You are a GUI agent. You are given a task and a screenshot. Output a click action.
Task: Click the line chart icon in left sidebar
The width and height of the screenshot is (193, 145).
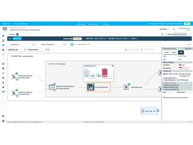(x=3, y=55)
